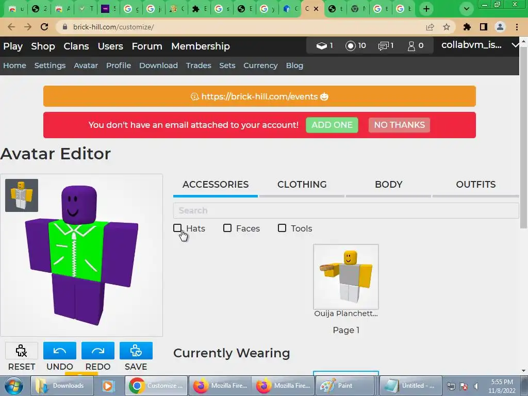The width and height of the screenshot is (528, 396).
Task: View the site lock icon information
Action: click(x=65, y=27)
